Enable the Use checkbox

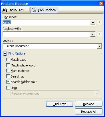(8, 88)
